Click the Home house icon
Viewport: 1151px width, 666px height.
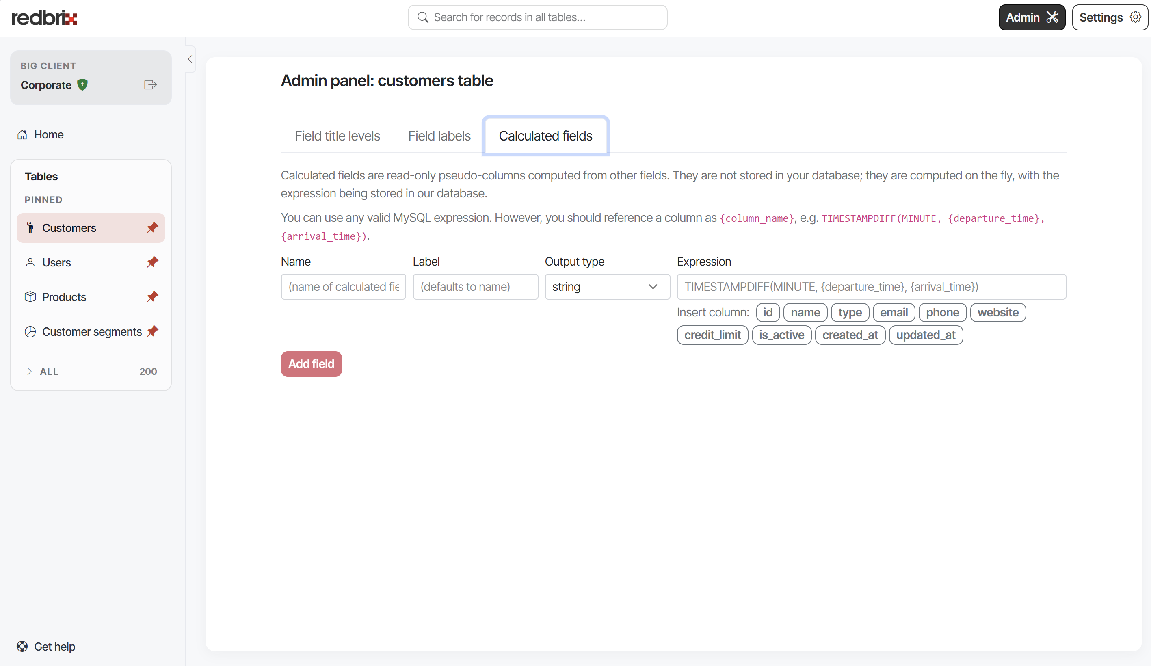coord(22,135)
